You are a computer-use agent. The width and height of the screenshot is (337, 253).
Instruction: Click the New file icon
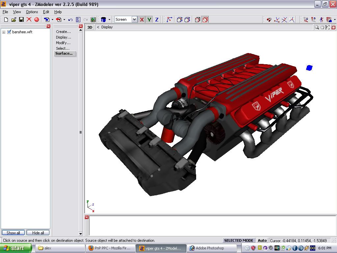click(6, 20)
